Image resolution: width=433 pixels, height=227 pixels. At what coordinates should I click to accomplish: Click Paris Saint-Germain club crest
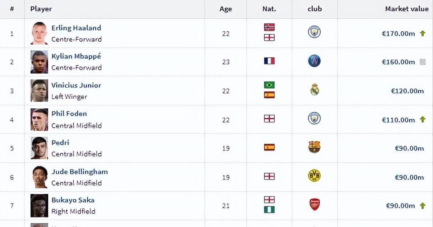tap(314, 61)
